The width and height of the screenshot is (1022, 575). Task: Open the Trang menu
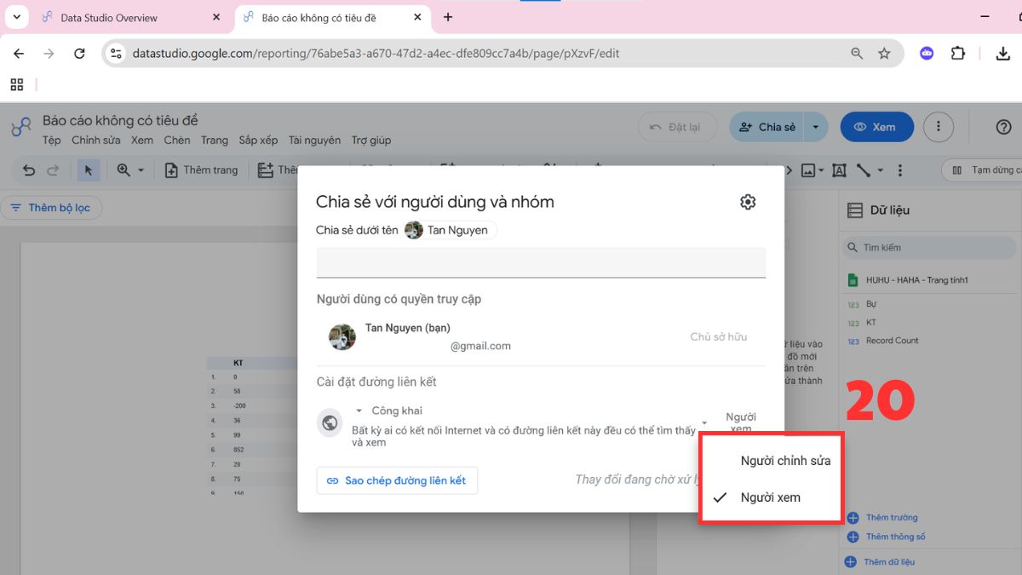pyautogui.click(x=215, y=141)
